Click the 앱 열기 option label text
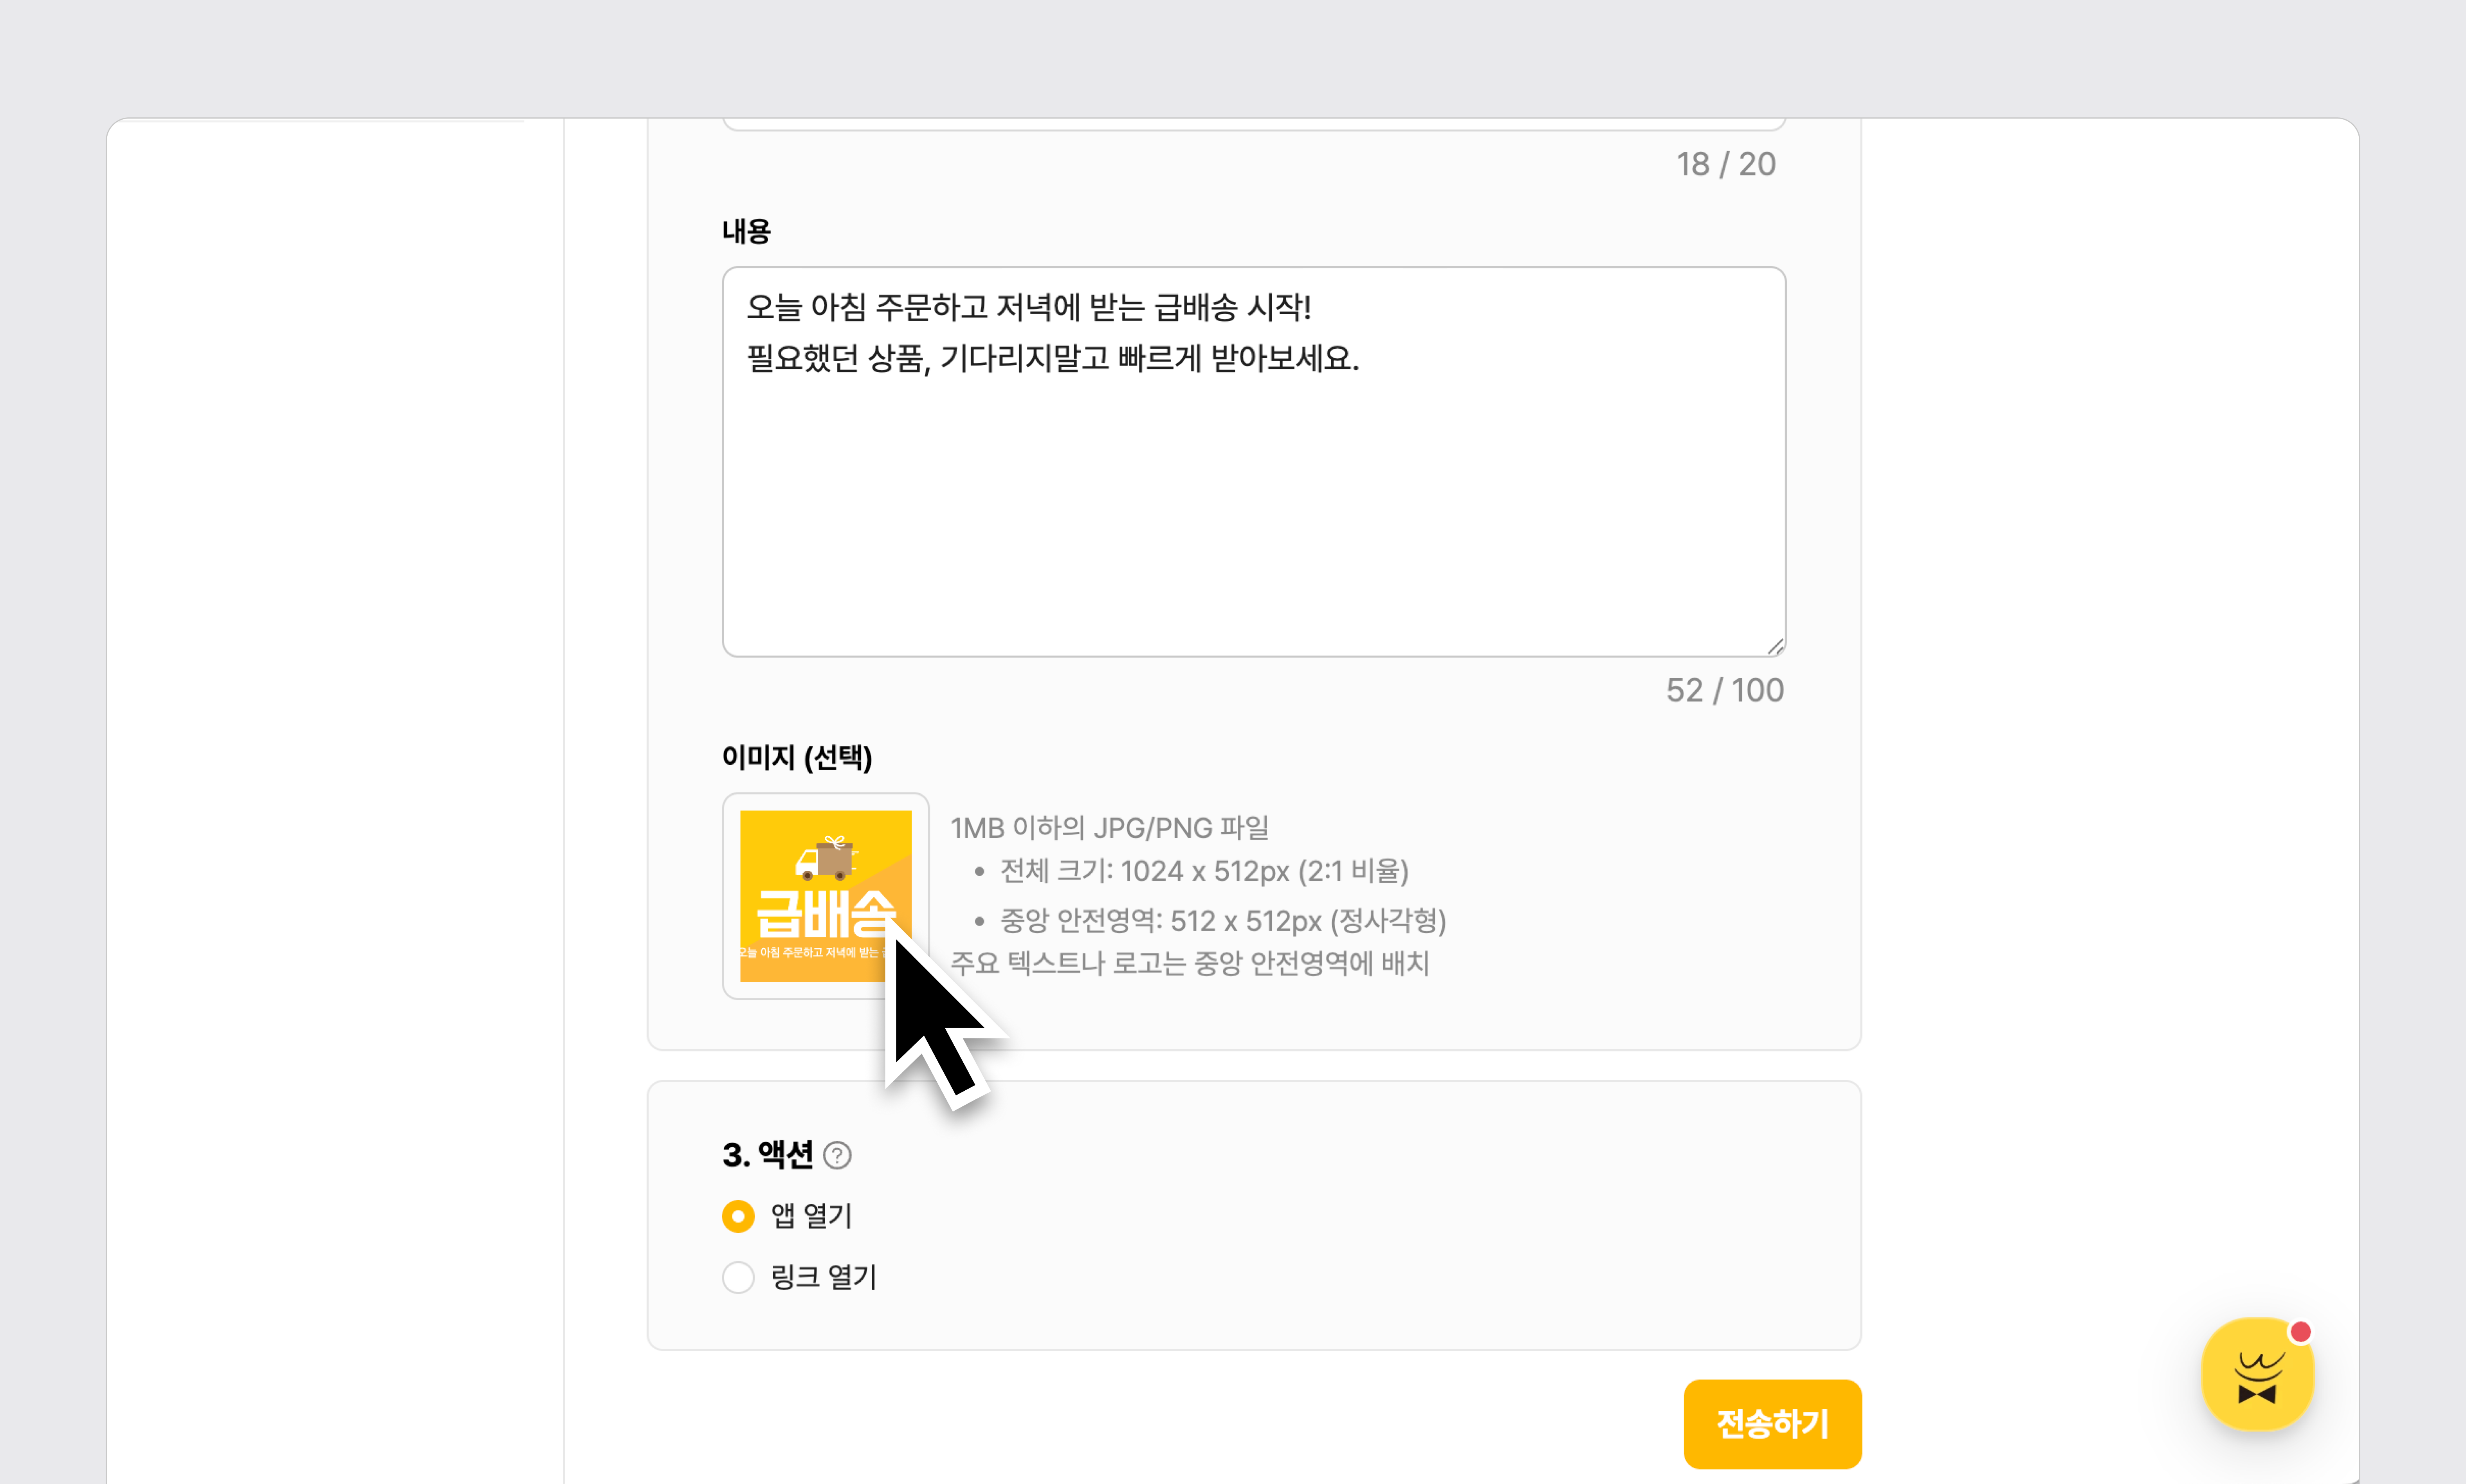The image size is (2466, 1484). click(x=811, y=1216)
